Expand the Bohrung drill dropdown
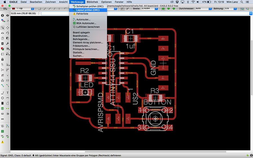This screenshot has width=253, height=158. [x=235, y=8]
